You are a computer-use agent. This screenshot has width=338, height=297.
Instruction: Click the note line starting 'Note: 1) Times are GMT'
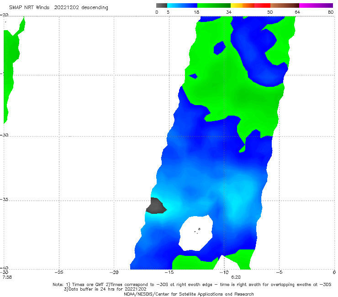pos(192,285)
